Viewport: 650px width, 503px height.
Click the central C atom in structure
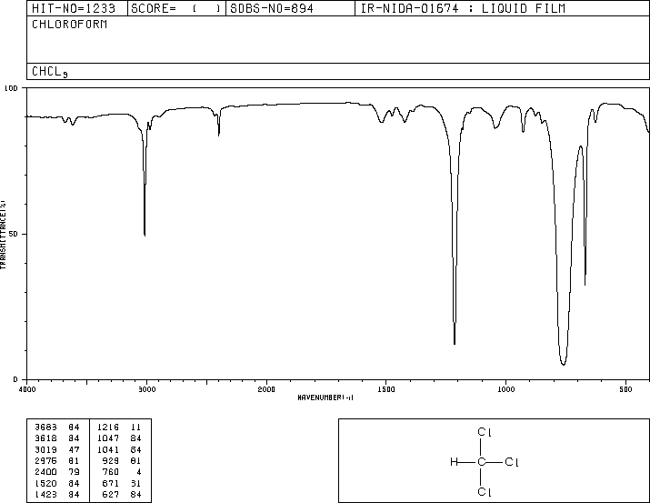coord(481,462)
